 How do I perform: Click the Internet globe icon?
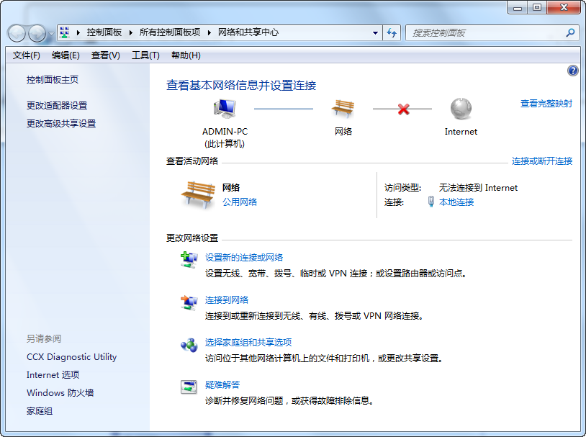461,109
